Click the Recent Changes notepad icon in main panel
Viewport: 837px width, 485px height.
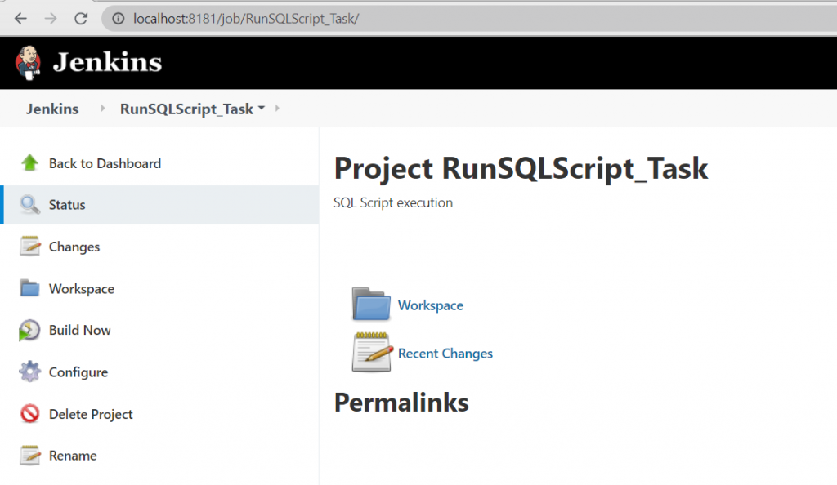point(372,353)
